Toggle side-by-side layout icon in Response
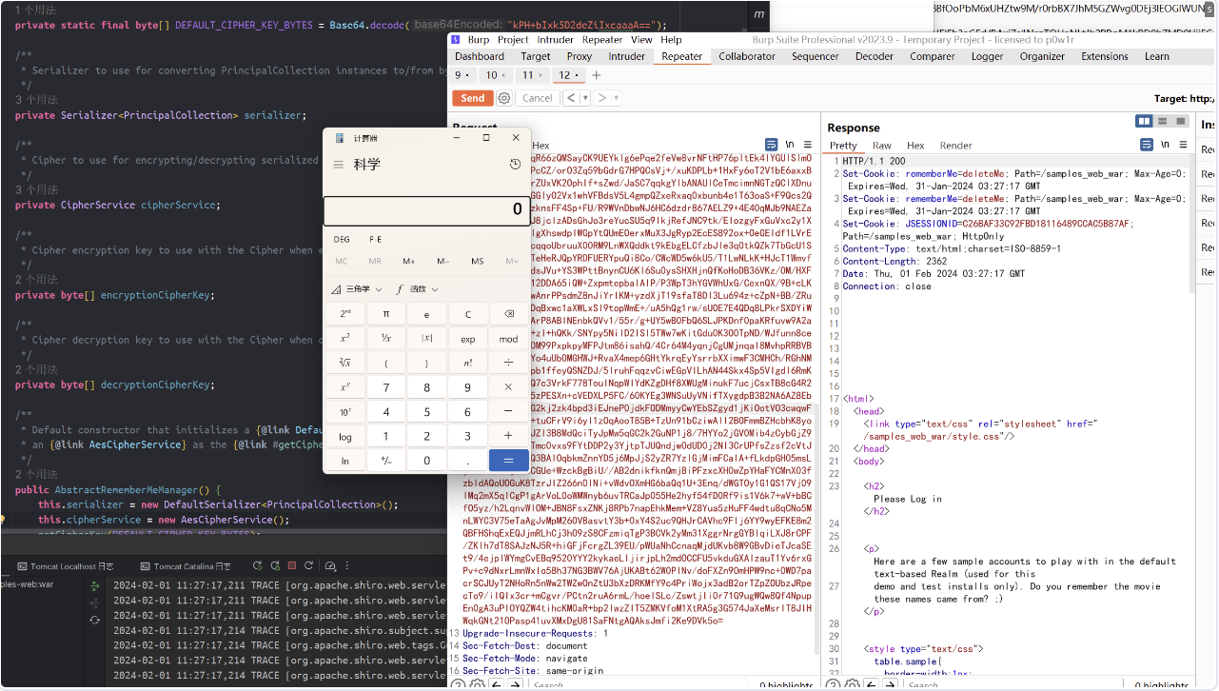The image size is (1219, 691). tap(1144, 121)
